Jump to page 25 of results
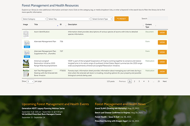 [x=158, y=81]
